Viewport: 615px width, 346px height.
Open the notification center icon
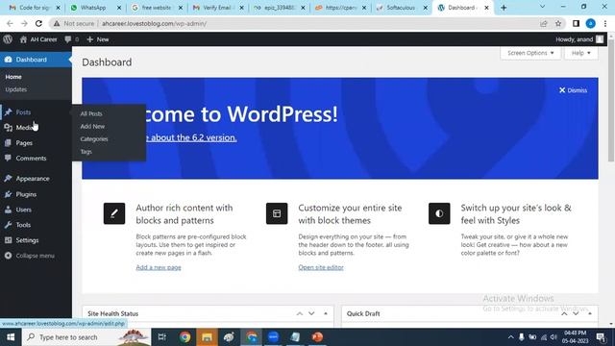pyautogui.click(x=601, y=337)
